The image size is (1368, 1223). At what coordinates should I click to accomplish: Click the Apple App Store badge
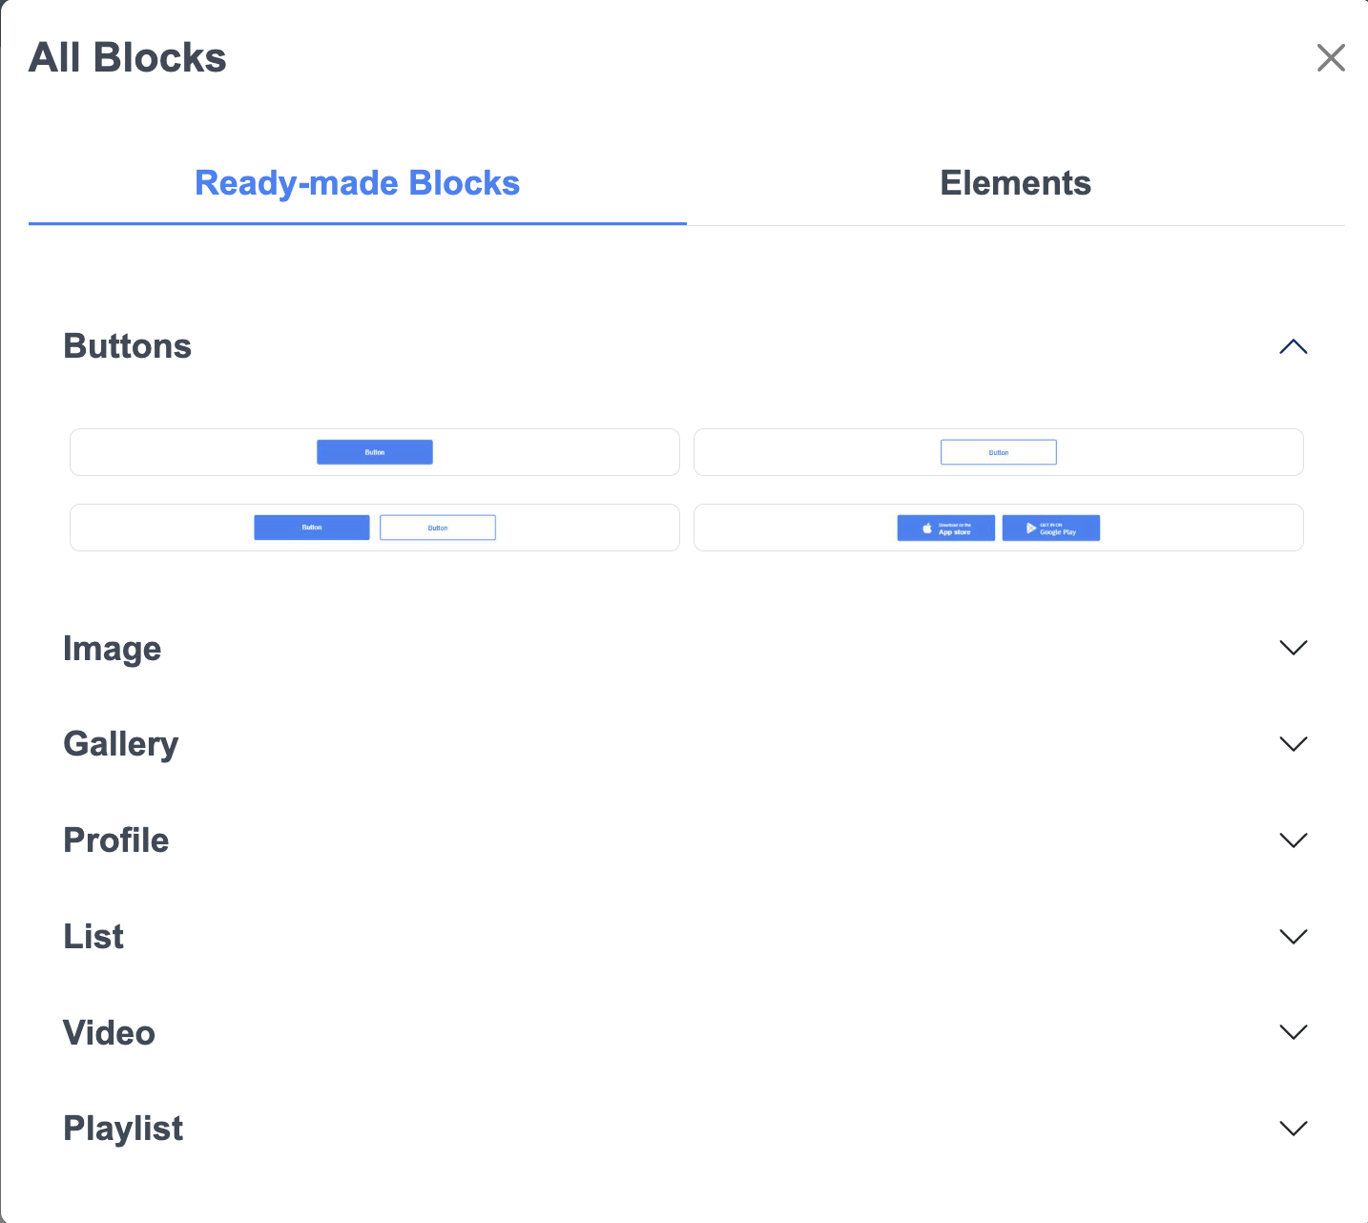(x=945, y=529)
